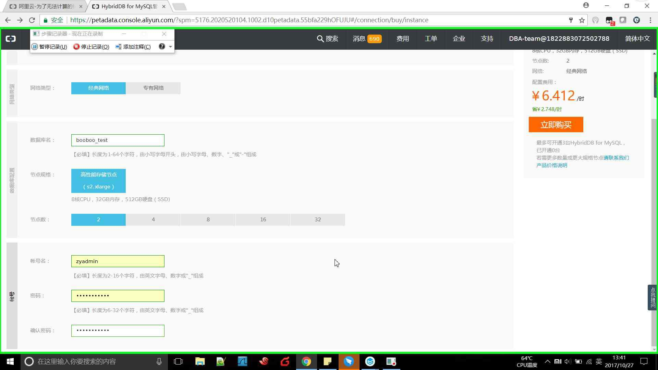Viewport: 658px width, 370px height.
Task: Open the 产品价格说明 link
Action: (x=551, y=165)
